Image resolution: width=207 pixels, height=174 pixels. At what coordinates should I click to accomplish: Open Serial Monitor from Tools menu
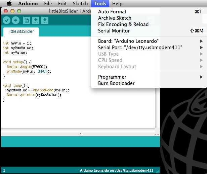click(149, 31)
